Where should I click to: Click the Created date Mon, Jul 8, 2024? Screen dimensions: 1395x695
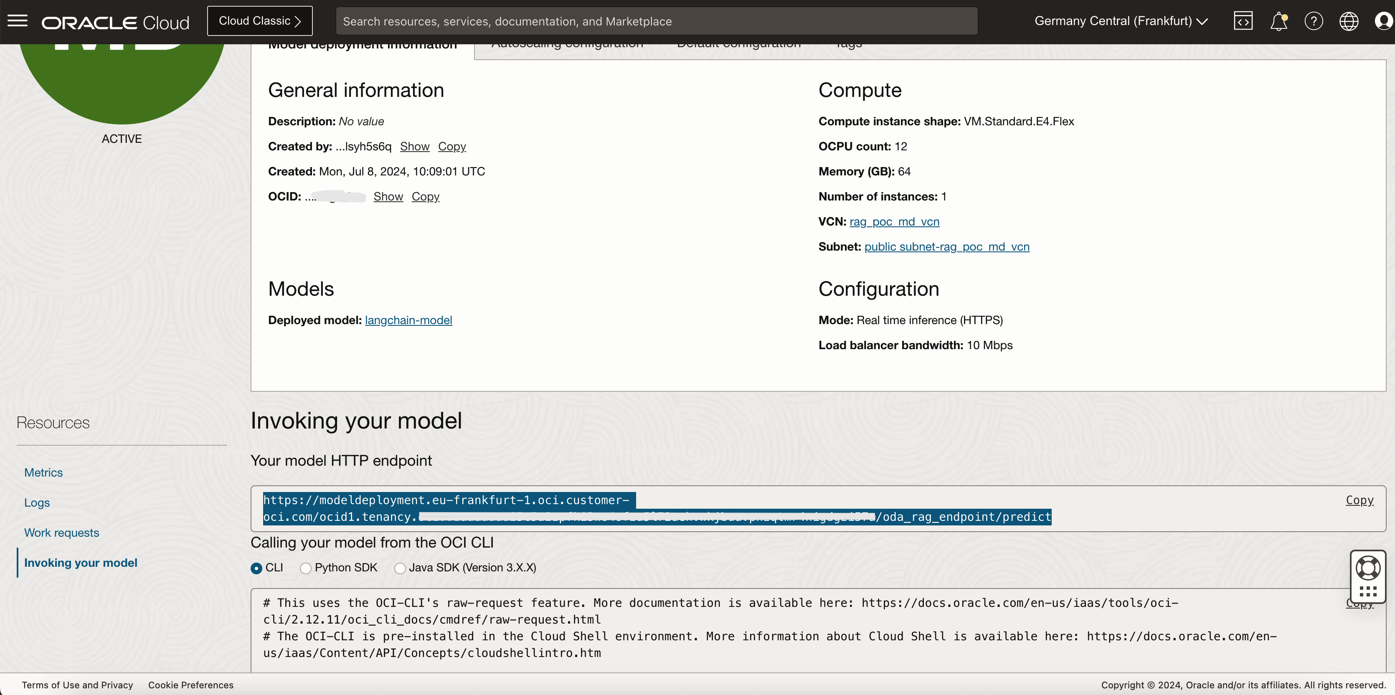(402, 171)
